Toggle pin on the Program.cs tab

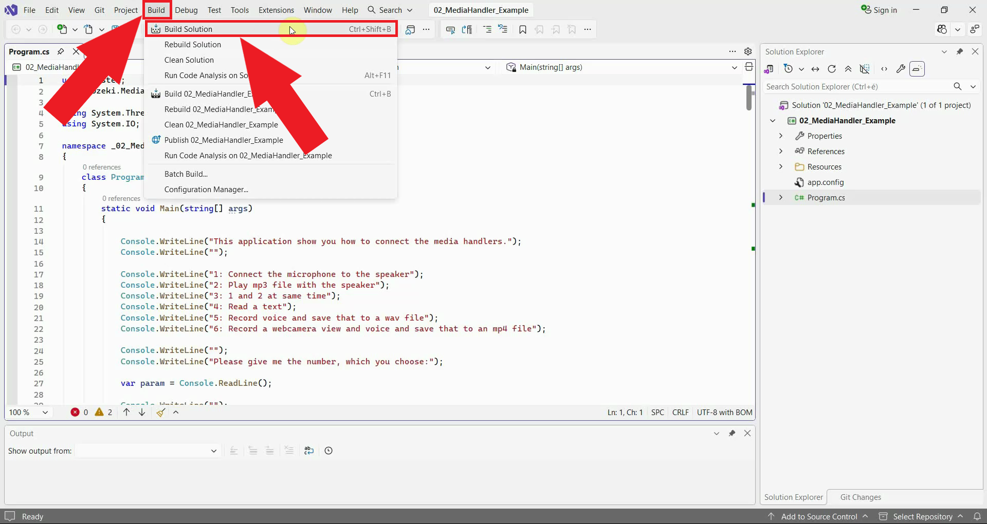(x=61, y=51)
